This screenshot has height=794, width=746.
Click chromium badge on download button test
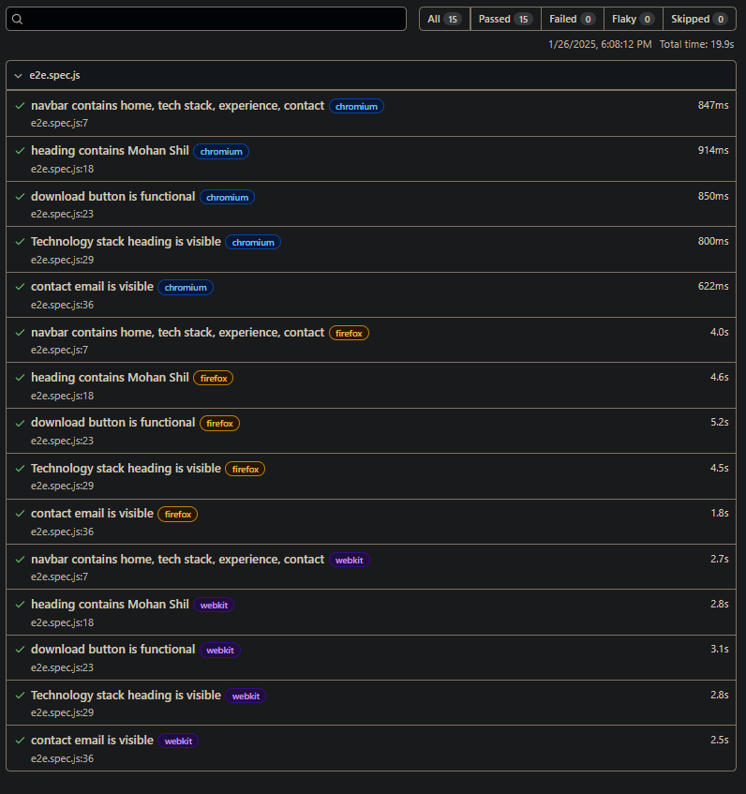coord(227,197)
